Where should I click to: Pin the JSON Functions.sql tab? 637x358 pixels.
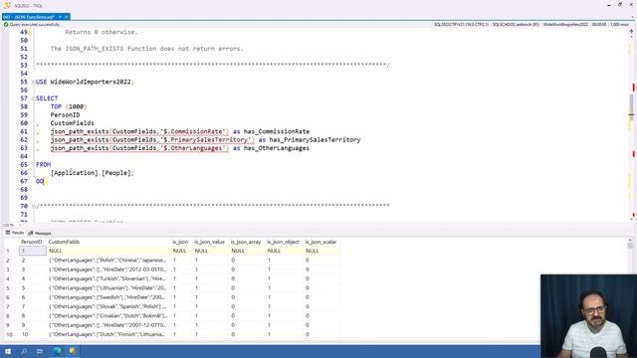pos(60,17)
